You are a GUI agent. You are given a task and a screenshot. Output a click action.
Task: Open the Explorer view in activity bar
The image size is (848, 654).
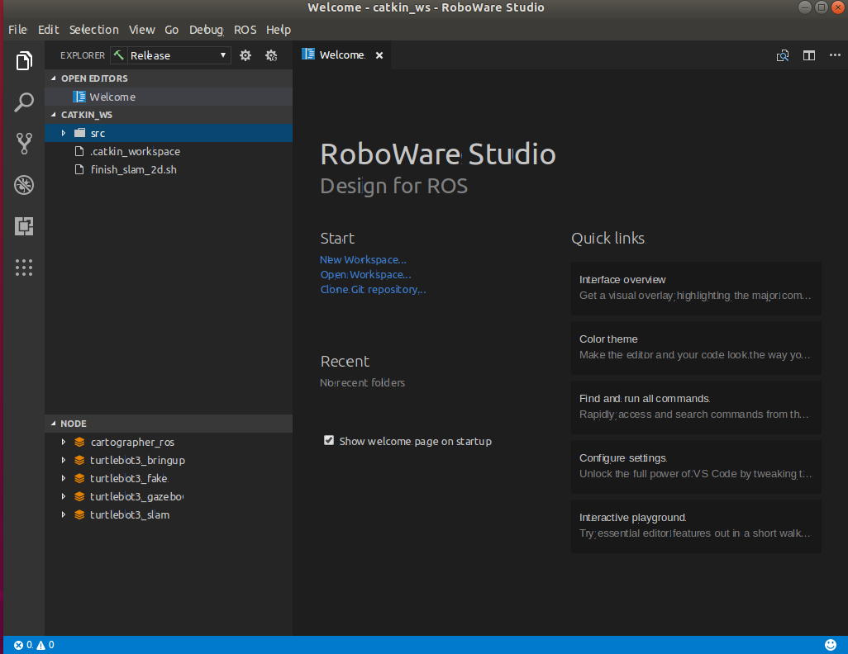coord(24,60)
